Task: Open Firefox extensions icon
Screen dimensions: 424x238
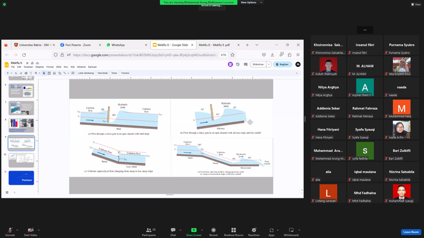Action: click(x=290, y=55)
